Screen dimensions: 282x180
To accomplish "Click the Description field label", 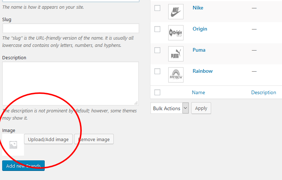I will click(x=14, y=57).
